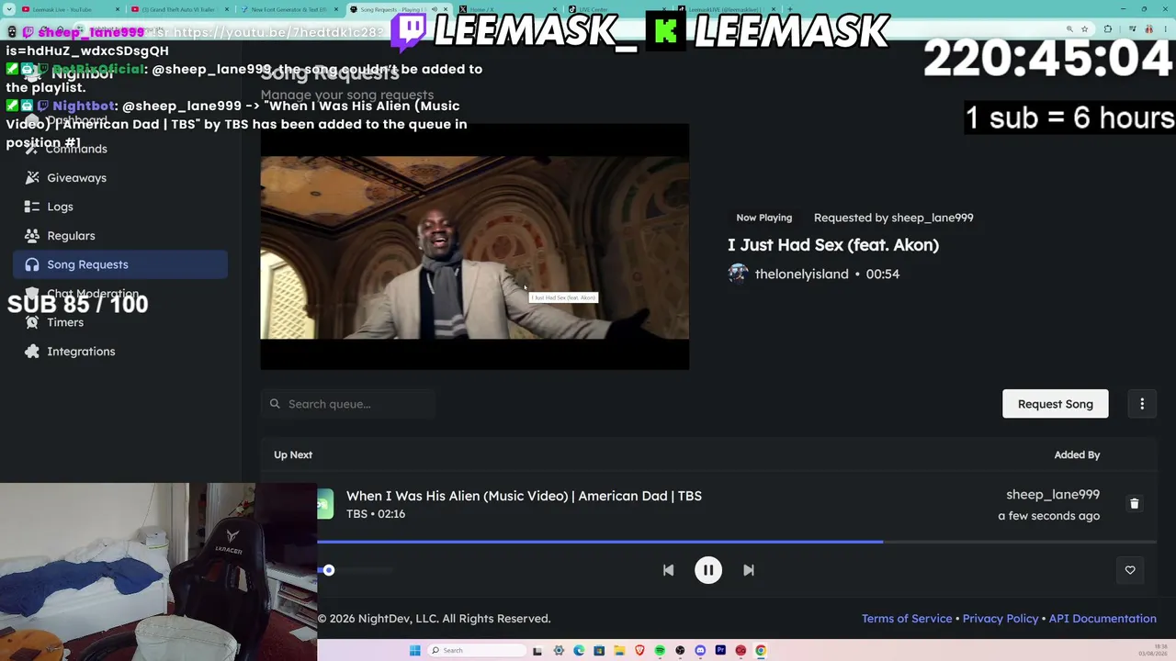1176x661 pixels.
Task: Click the I Just Had Sex song title
Action: pos(833,245)
